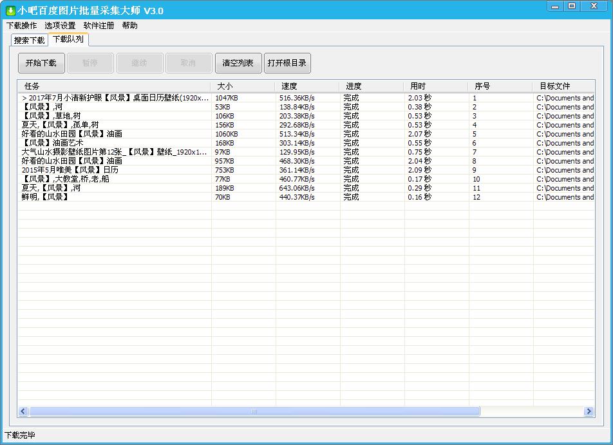This screenshot has width=613, height=445.
Task: Click the size cell 1047KB
Action: pyautogui.click(x=227, y=98)
